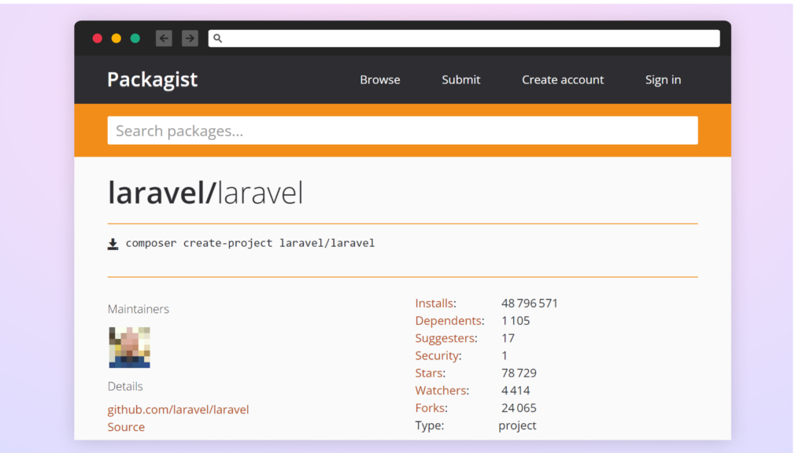Viewport: 806px width, 453px height.
Task: Open the Packagist home logo
Action: coord(152,79)
